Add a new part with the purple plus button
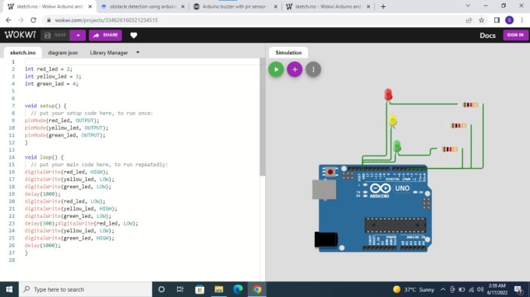530x297 pixels. point(295,69)
